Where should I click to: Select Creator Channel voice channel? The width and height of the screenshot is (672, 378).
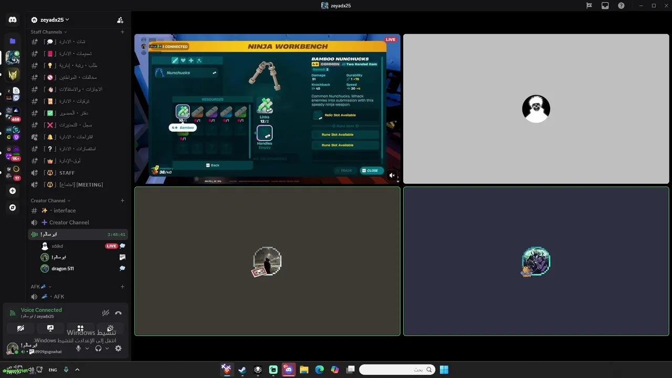coord(78,223)
